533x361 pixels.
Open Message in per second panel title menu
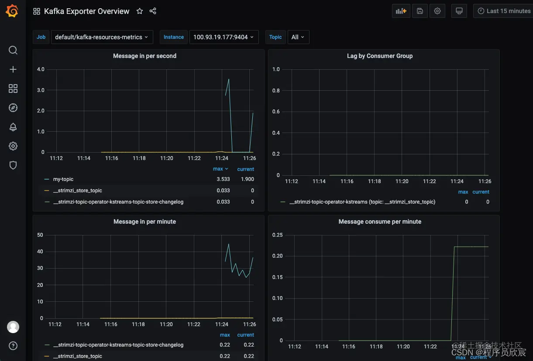coord(144,56)
